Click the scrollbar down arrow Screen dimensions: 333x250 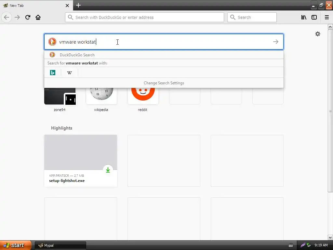330,237
